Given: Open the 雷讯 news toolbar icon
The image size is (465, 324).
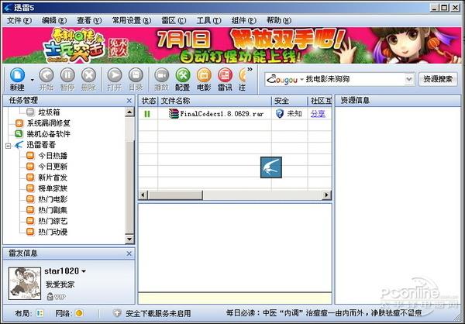Looking at the screenshot, I should (x=225, y=79).
